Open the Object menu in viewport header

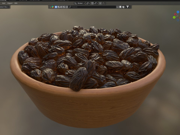coord(10,3)
